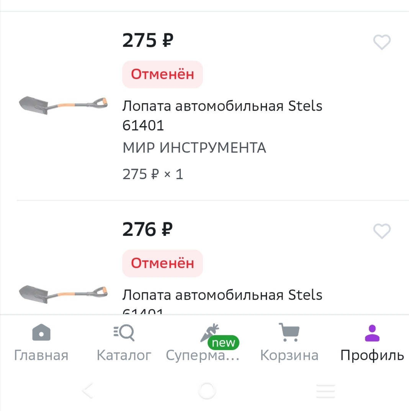Viewport: 409px width, 411px height.
Task: Switch to the Корзина tab label
Action: pyautogui.click(x=289, y=355)
